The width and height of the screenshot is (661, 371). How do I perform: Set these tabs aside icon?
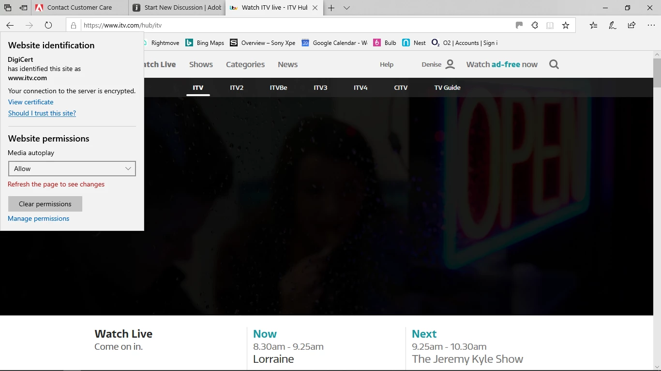point(23,8)
